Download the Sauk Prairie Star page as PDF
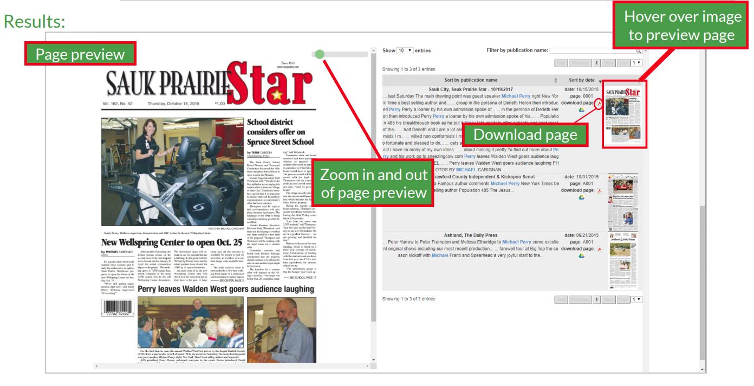Image resolution: width=754 pixels, height=386 pixels. (599, 103)
